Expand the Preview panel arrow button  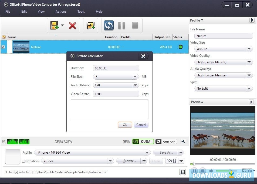251,102
